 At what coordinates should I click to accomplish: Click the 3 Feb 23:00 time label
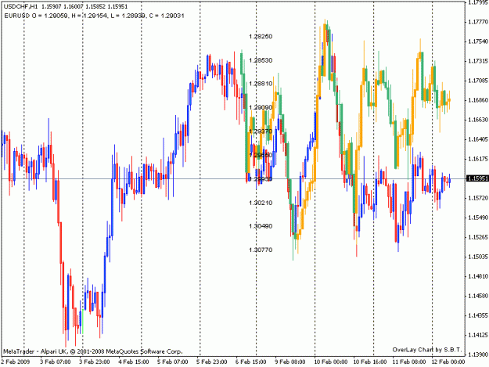tap(94, 362)
